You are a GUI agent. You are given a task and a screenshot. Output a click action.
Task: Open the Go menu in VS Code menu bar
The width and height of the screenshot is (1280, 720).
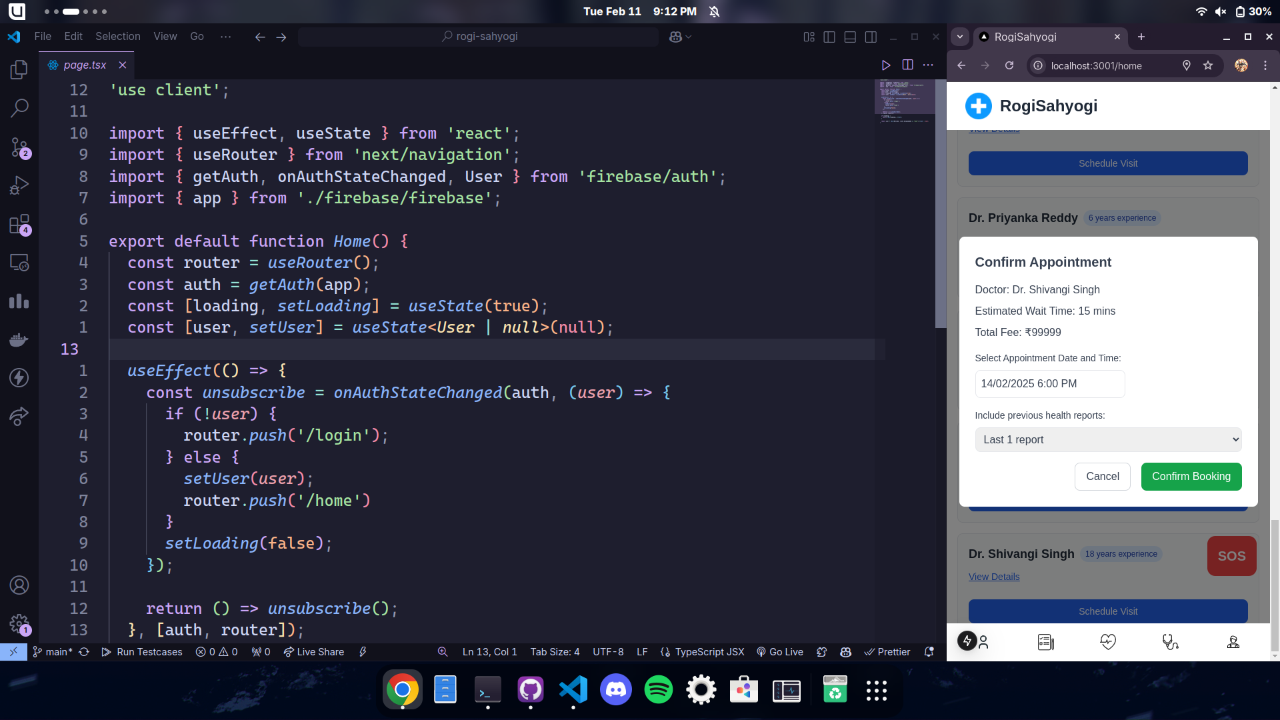point(195,37)
